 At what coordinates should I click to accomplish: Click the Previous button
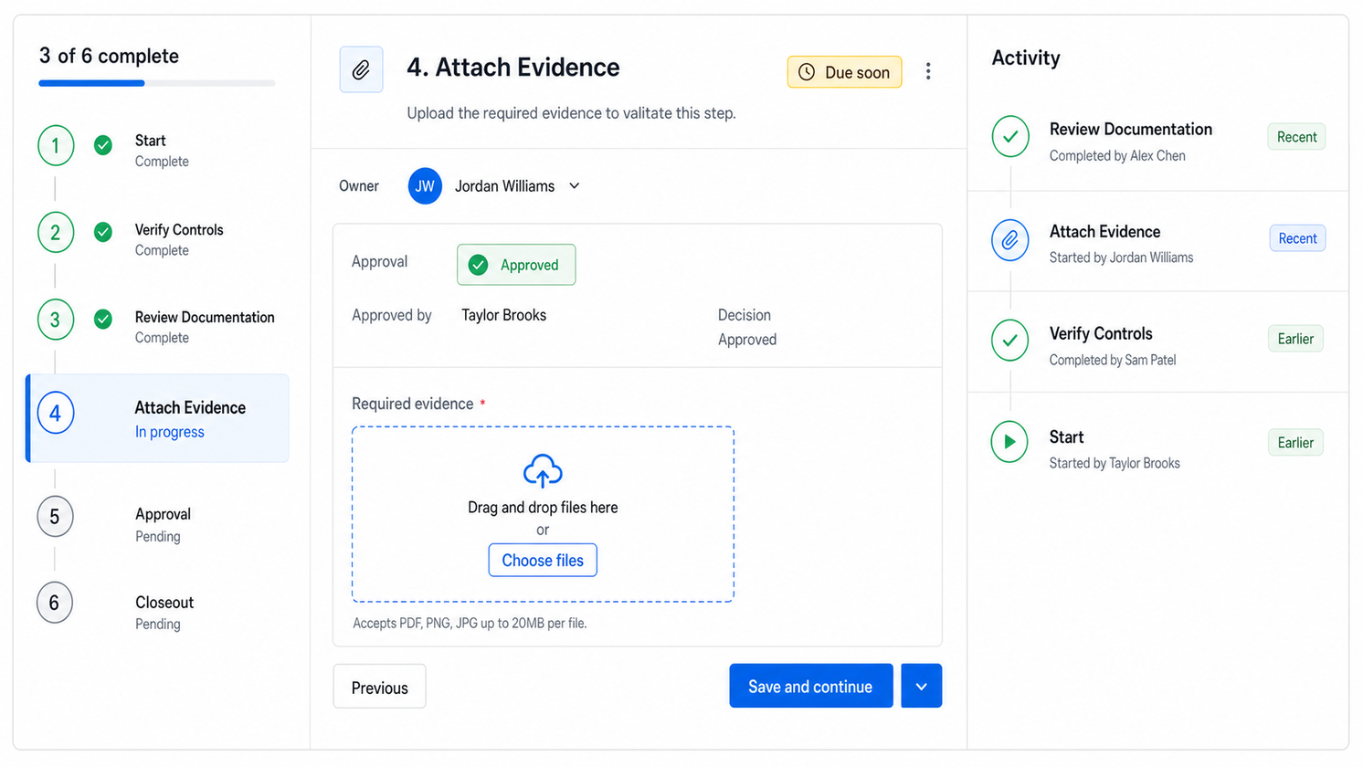click(x=379, y=687)
